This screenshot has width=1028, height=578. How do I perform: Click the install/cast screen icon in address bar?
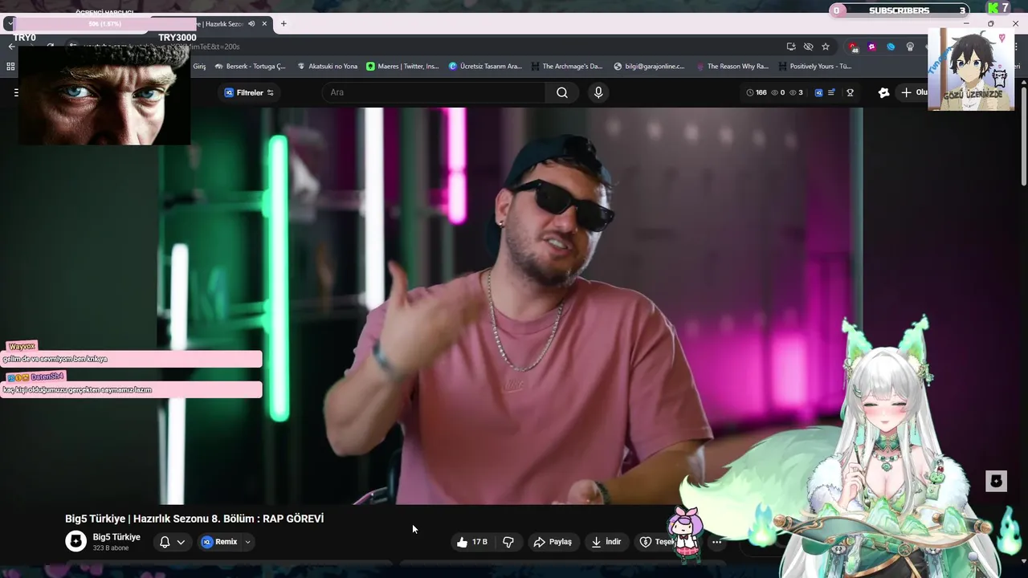(x=791, y=47)
